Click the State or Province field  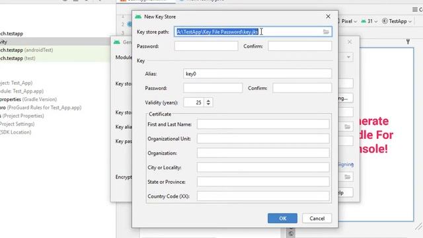(x=263, y=182)
